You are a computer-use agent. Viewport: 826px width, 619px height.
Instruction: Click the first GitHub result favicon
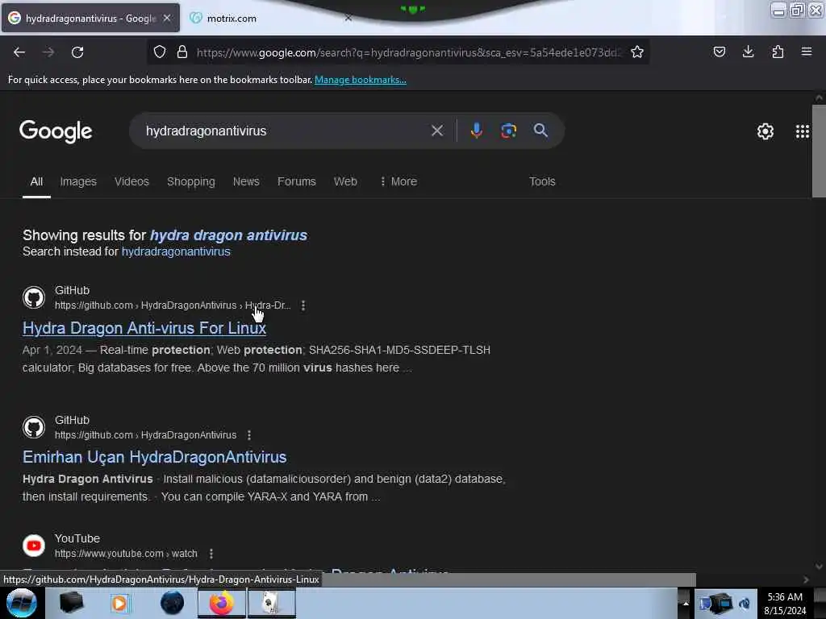point(34,297)
